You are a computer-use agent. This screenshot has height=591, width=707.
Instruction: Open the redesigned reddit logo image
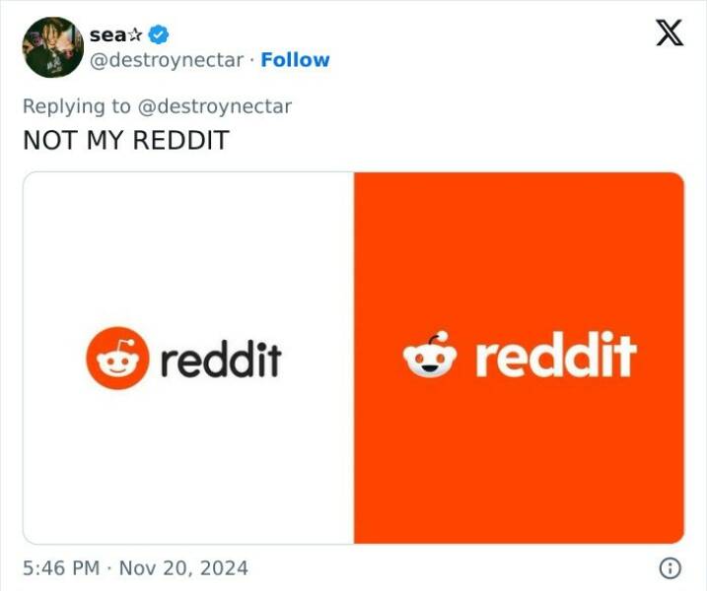519,358
